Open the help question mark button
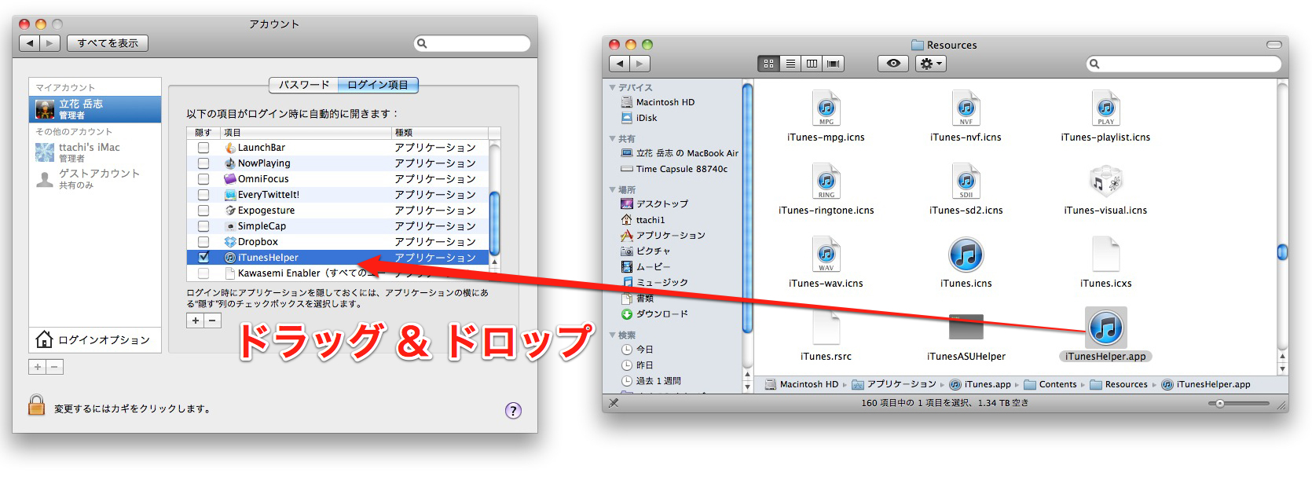Viewport: 1312px width, 480px height. 513,410
